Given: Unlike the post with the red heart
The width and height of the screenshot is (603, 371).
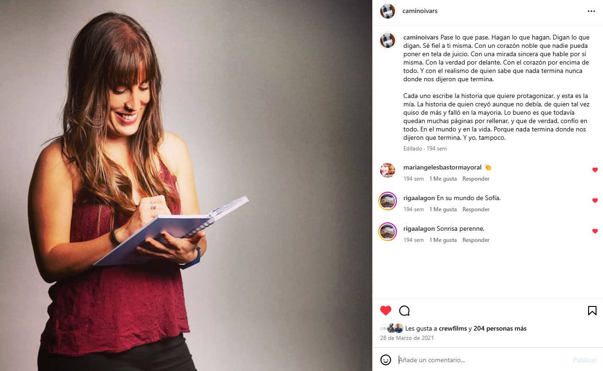Looking at the screenshot, I should coord(386,311).
